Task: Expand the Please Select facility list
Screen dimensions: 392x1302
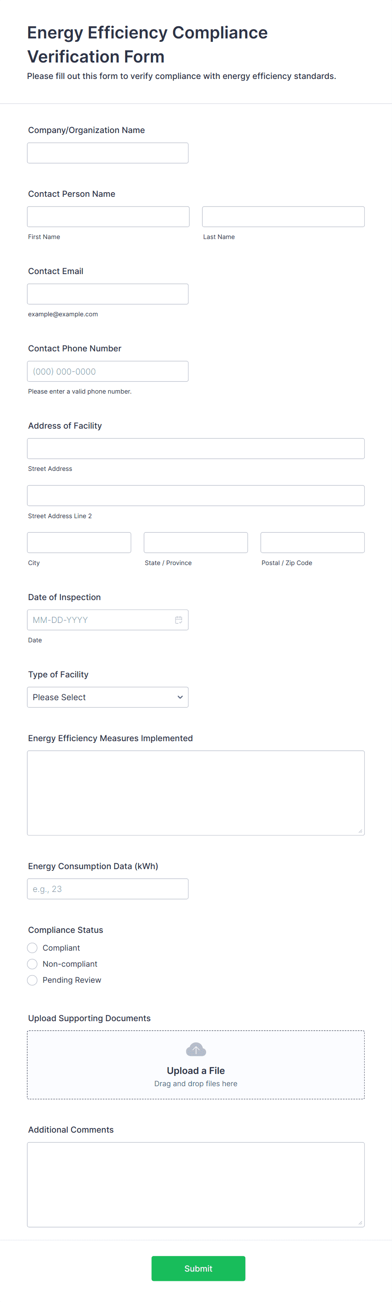Action: click(107, 697)
